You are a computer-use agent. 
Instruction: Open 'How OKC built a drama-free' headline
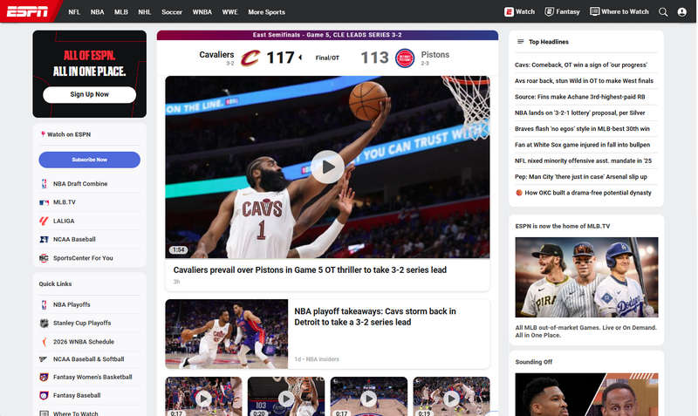[587, 193]
